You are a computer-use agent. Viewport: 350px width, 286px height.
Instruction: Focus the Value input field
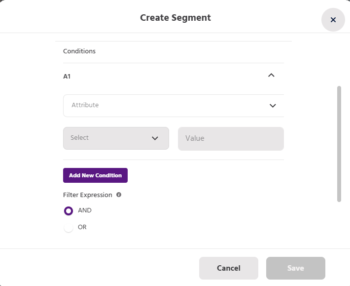pyautogui.click(x=231, y=138)
